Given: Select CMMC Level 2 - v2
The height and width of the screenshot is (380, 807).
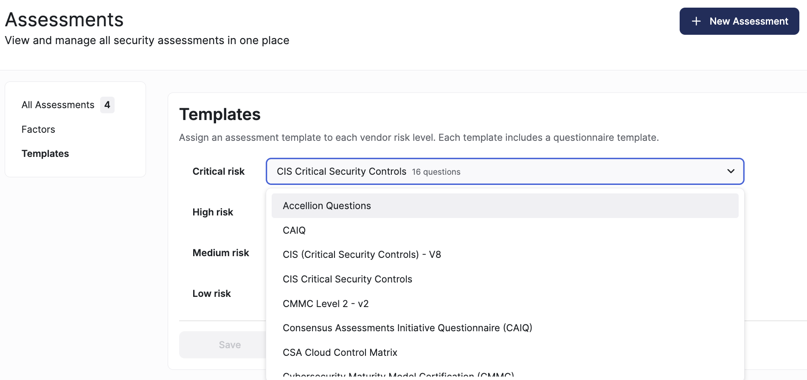Looking at the screenshot, I should pyautogui.click(x=505, y=304).
